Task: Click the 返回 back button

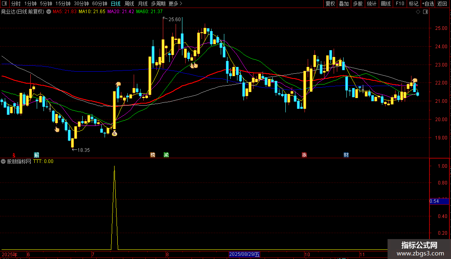Action: (442, 4)
